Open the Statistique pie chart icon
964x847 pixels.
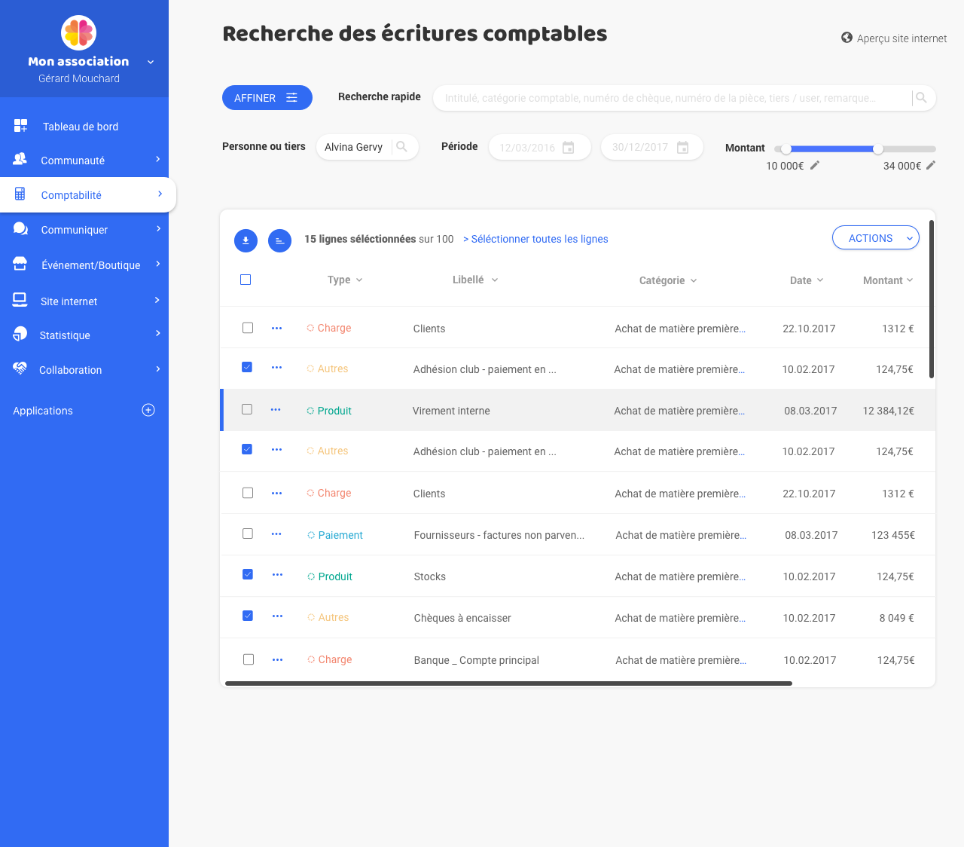click(20, 334)
